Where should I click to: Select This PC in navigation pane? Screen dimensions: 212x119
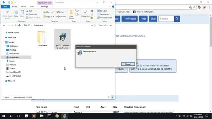tap(11, 42)
